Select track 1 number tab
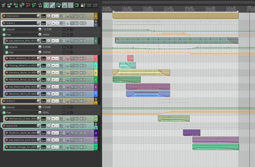The height and width of the screenshot is (167, 255). [x=96, y=16]
